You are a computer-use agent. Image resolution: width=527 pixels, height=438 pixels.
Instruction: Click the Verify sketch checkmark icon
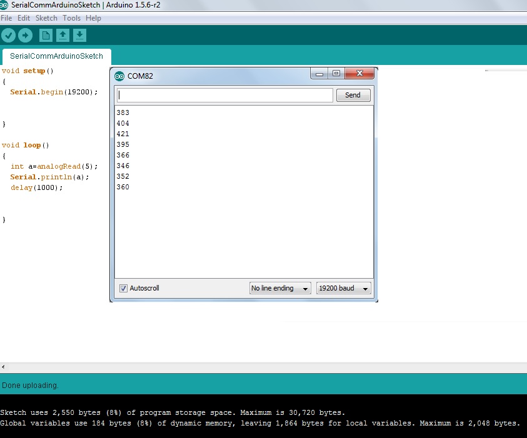coord(8,35)
